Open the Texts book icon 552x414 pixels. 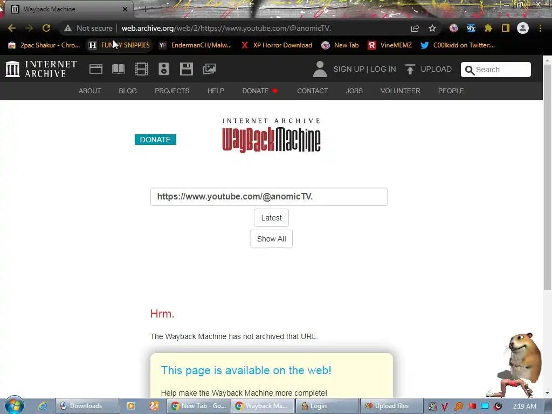coord(119,69)
